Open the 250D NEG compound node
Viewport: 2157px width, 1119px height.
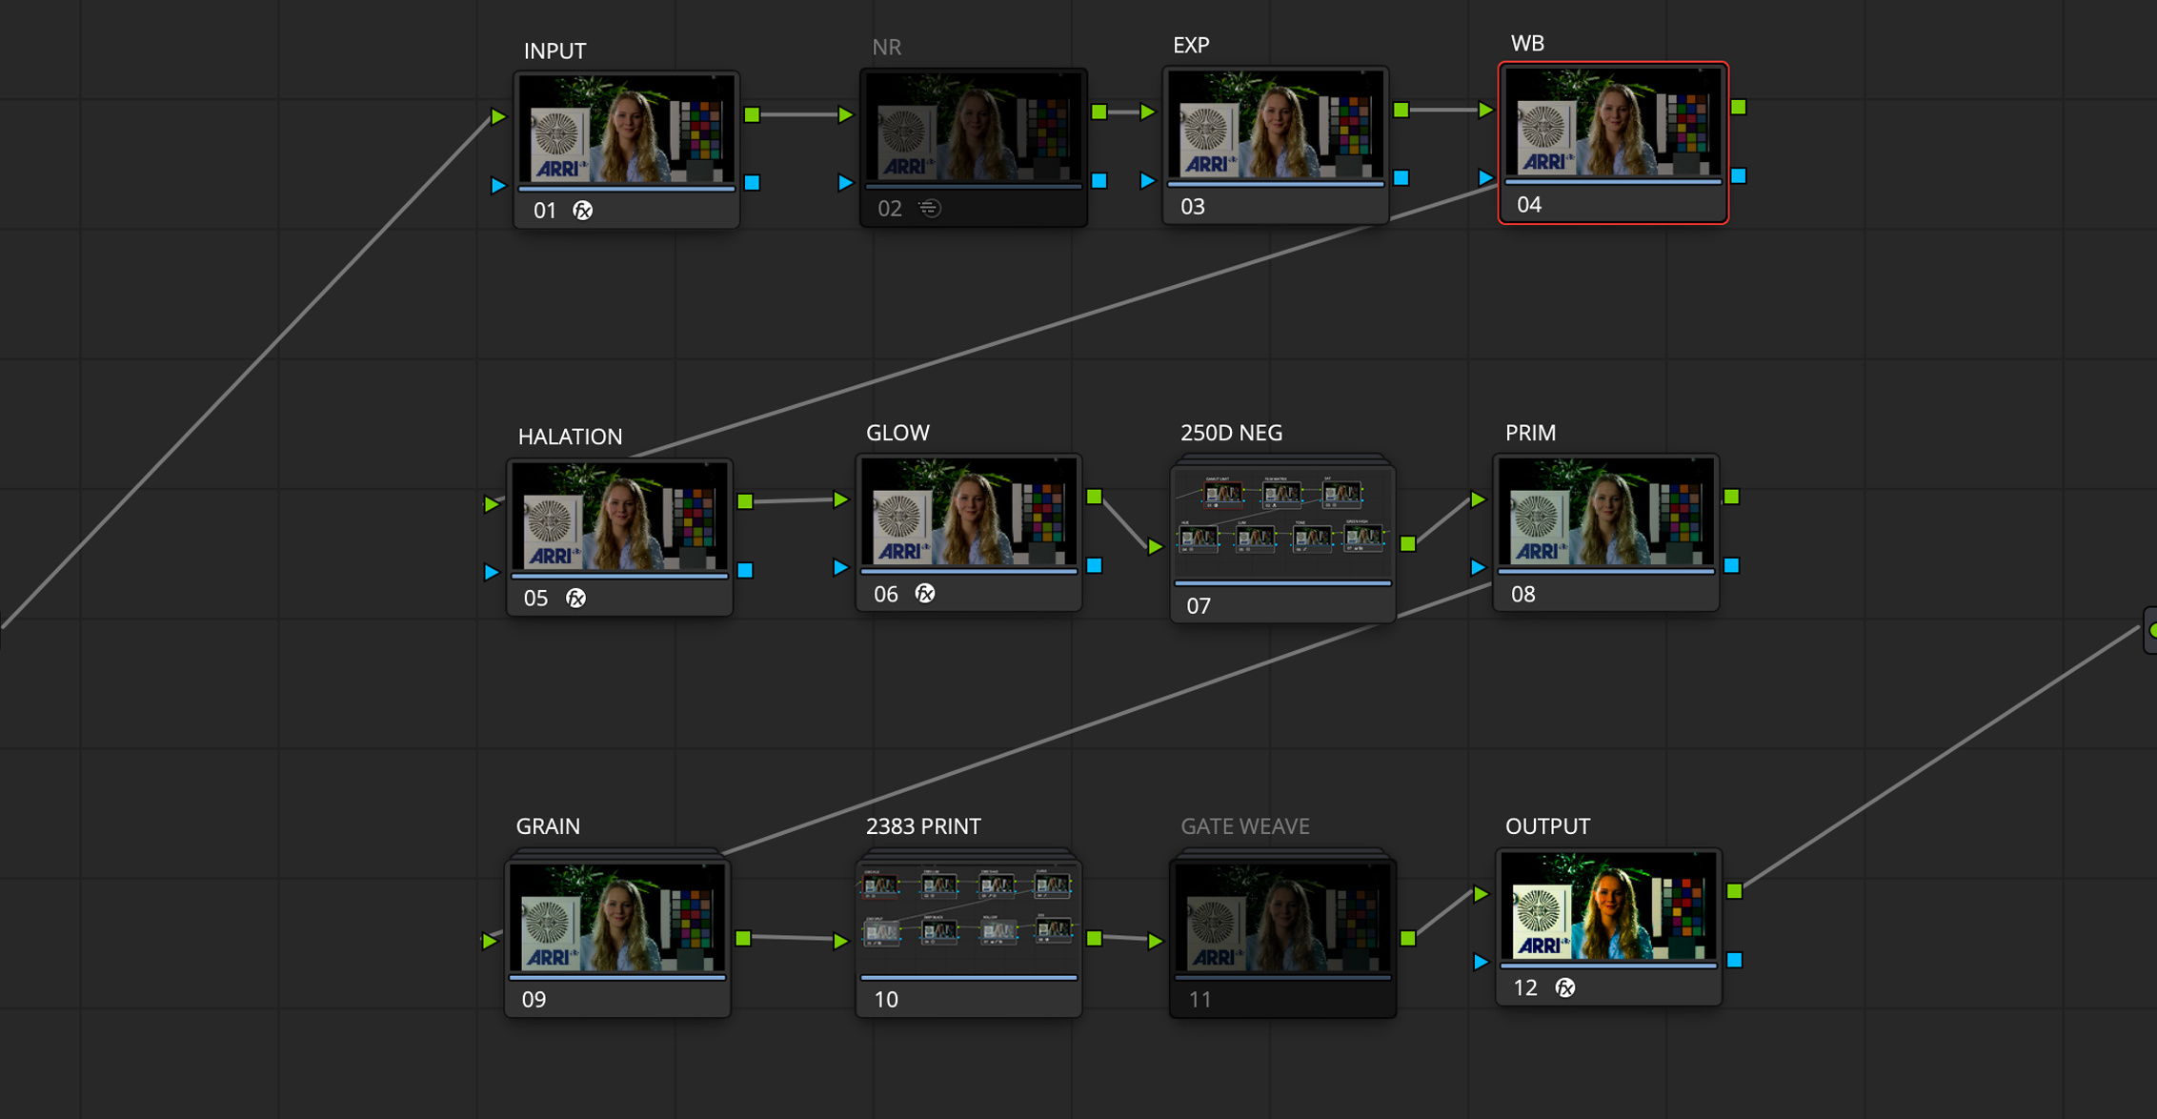tap(1282, 522)
